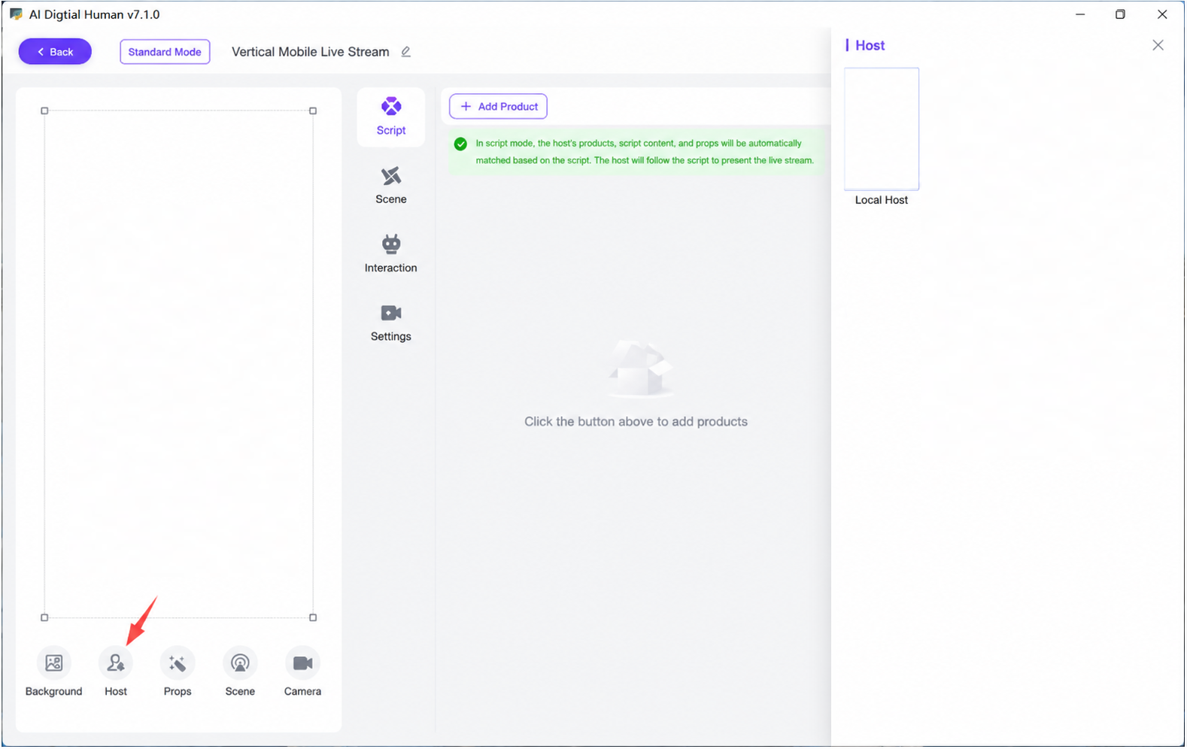Go back using the Back button
1187x749 pixels.
pos(55,52)
